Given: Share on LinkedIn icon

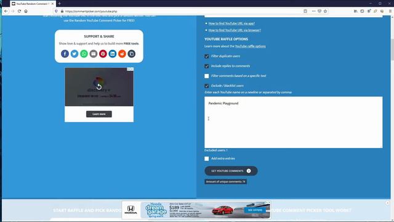Looking at the screenshot, I should (x=113, y=54).
